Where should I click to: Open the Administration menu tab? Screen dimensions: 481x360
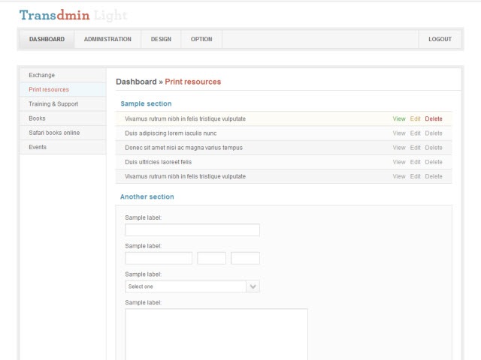[x=107, y=40]
